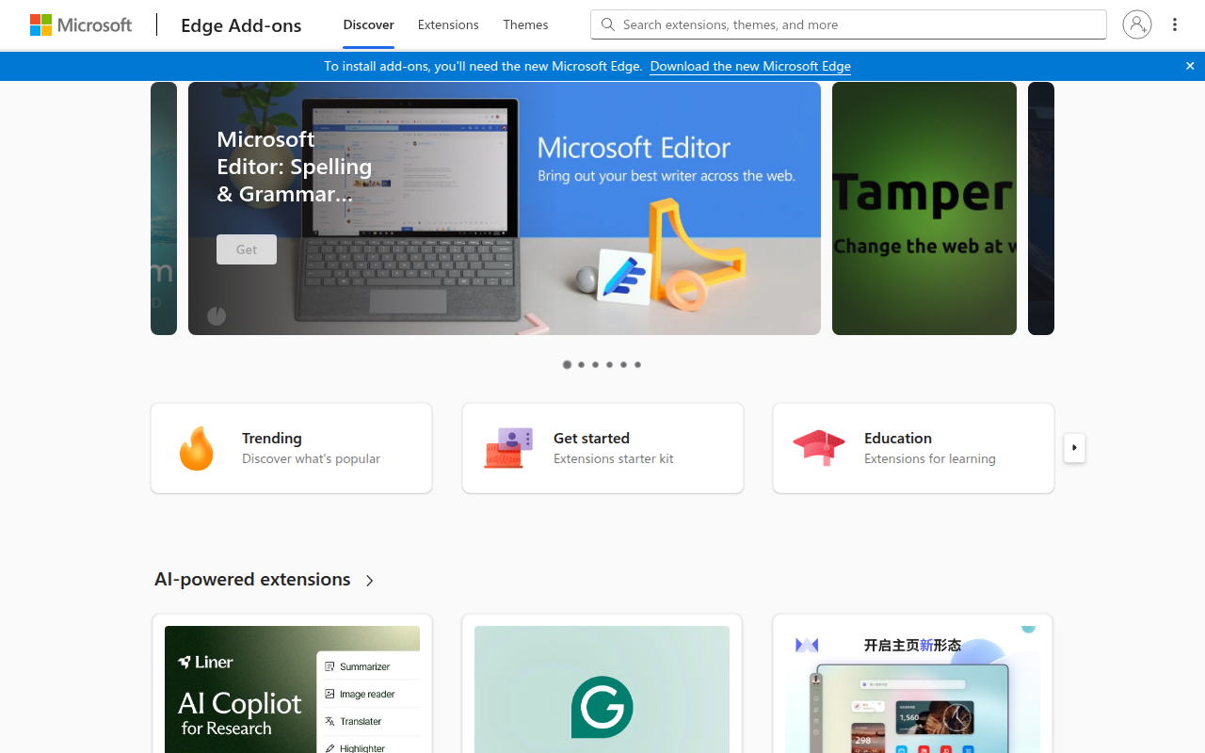Open the Extensions tab
Viewport: 1205px width, 753px height.
click(x=448, y=24)
